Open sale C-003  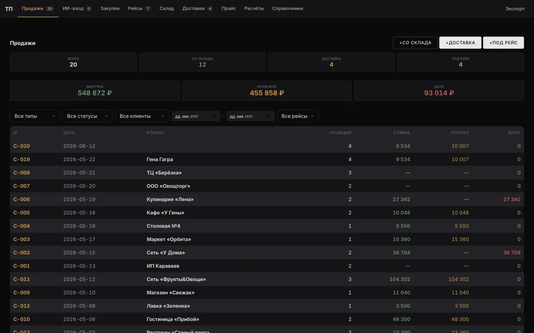[x=22, y=239]
